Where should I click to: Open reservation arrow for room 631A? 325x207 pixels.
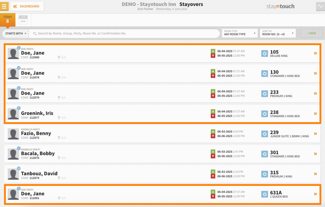pyautogui.click(x=315, y=194)
